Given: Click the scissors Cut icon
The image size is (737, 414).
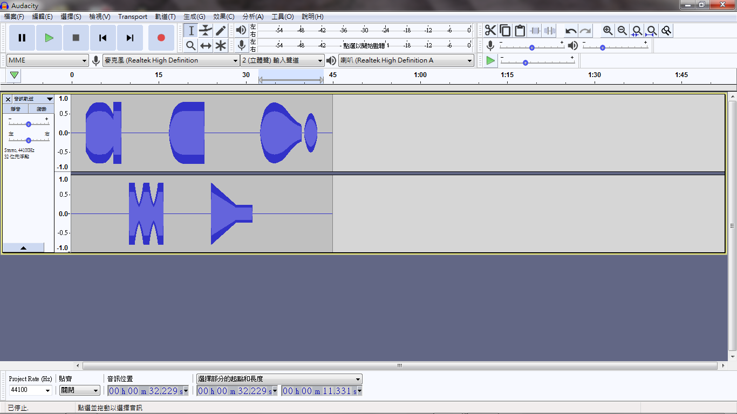Looking at the screenshot, I should pos(490,31).
